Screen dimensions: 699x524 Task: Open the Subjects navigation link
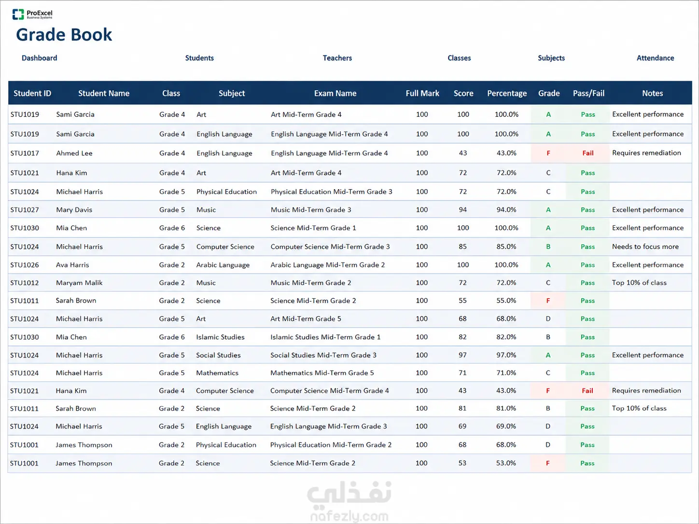click(551, 58)
